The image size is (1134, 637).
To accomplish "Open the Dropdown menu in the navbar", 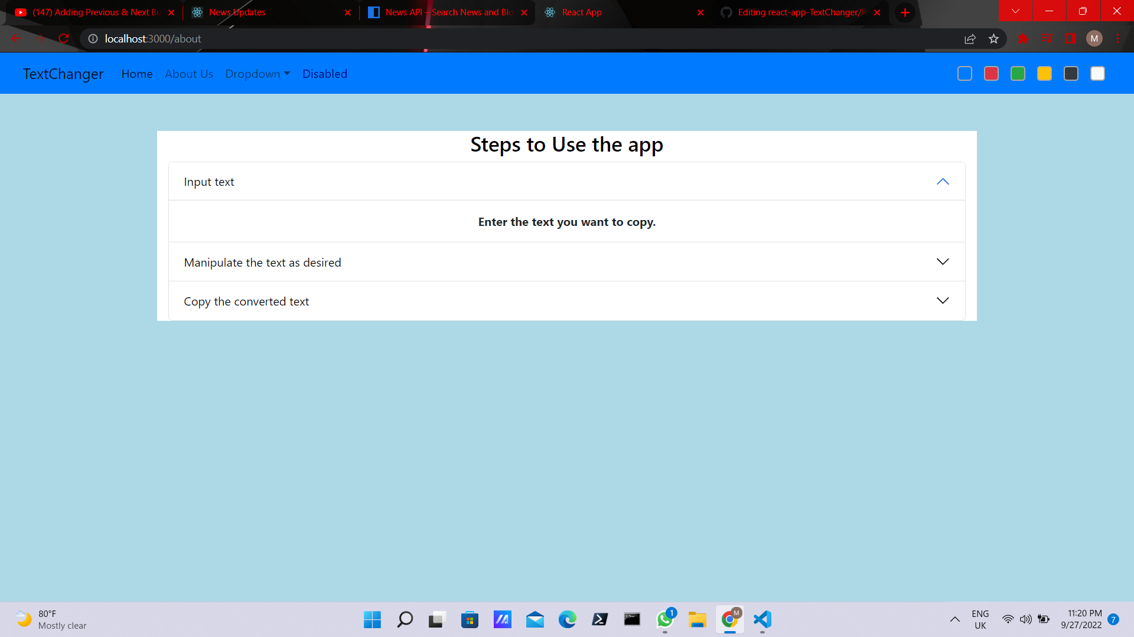I will click(258, 73).
